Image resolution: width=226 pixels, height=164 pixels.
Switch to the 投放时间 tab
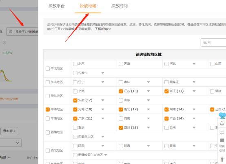120,6
